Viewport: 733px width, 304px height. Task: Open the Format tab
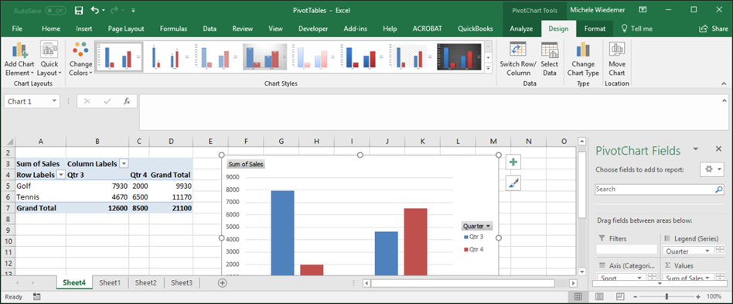click(595, 29)
